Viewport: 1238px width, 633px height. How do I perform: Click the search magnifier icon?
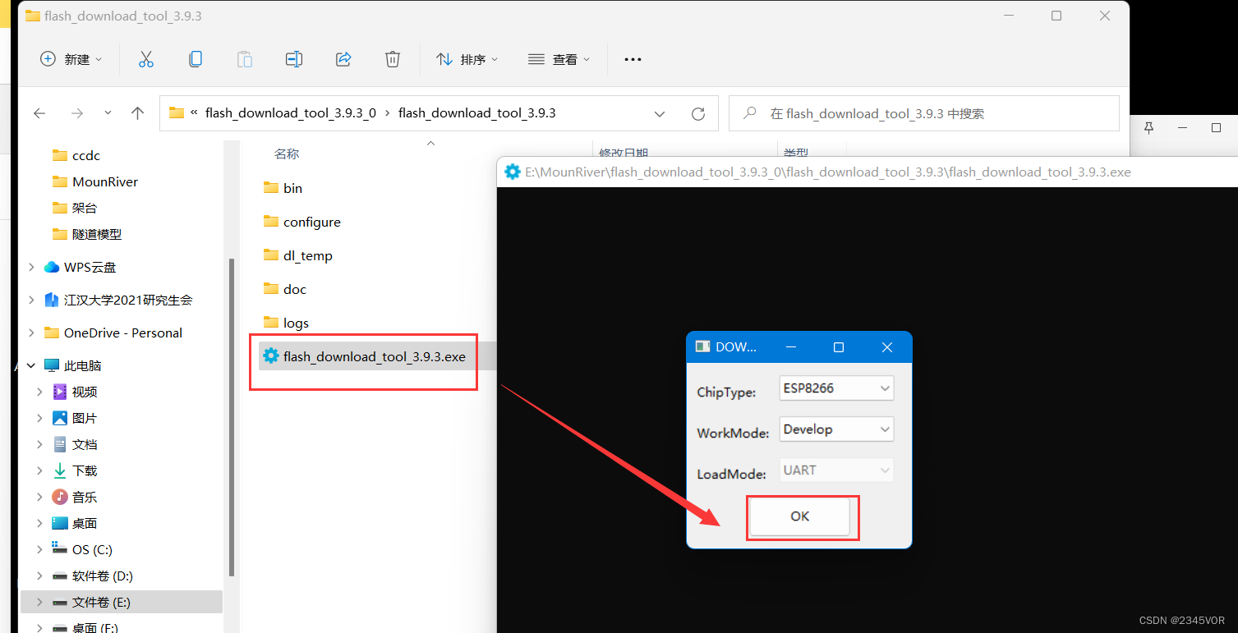pyautogui.click(x=749, y=113)
